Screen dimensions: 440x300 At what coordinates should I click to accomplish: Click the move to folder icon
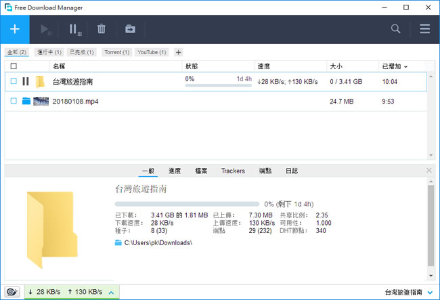tap(129, 29)
